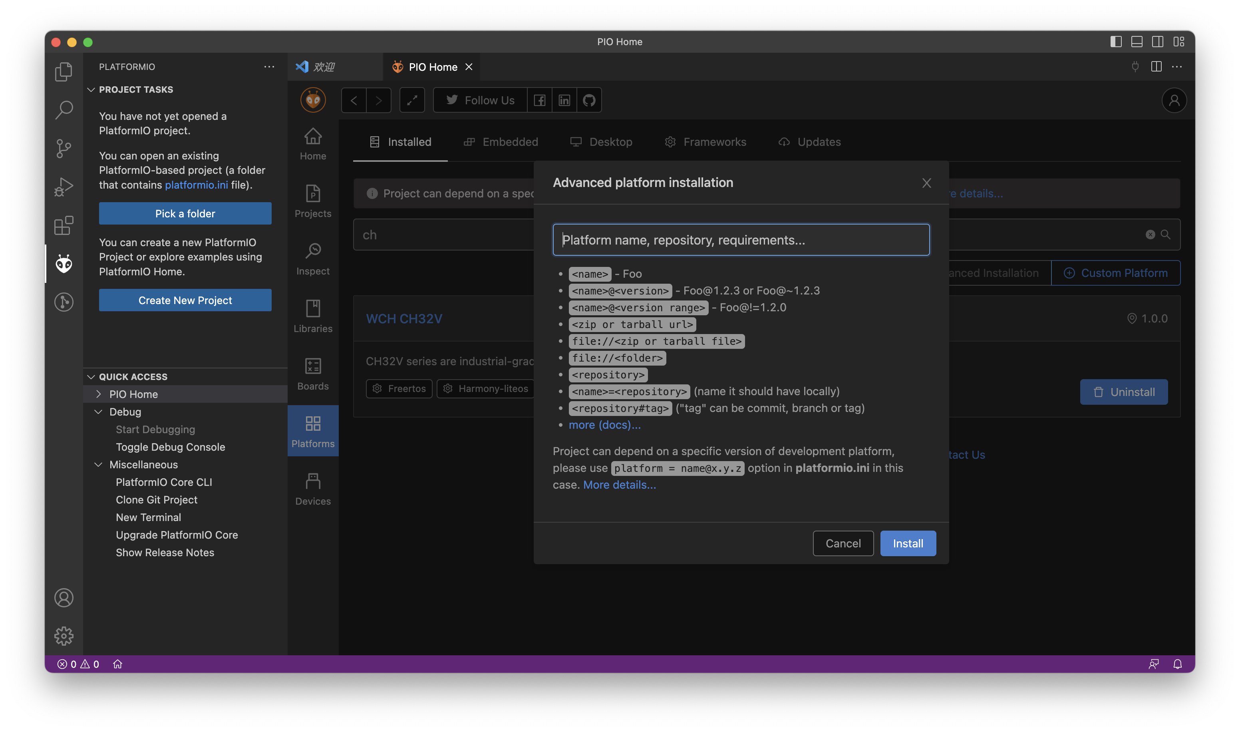This screenshot has width=1240, height=732.
Task: Collapse the Debug section under Quick Access
Action: click(x=97, y=412)
